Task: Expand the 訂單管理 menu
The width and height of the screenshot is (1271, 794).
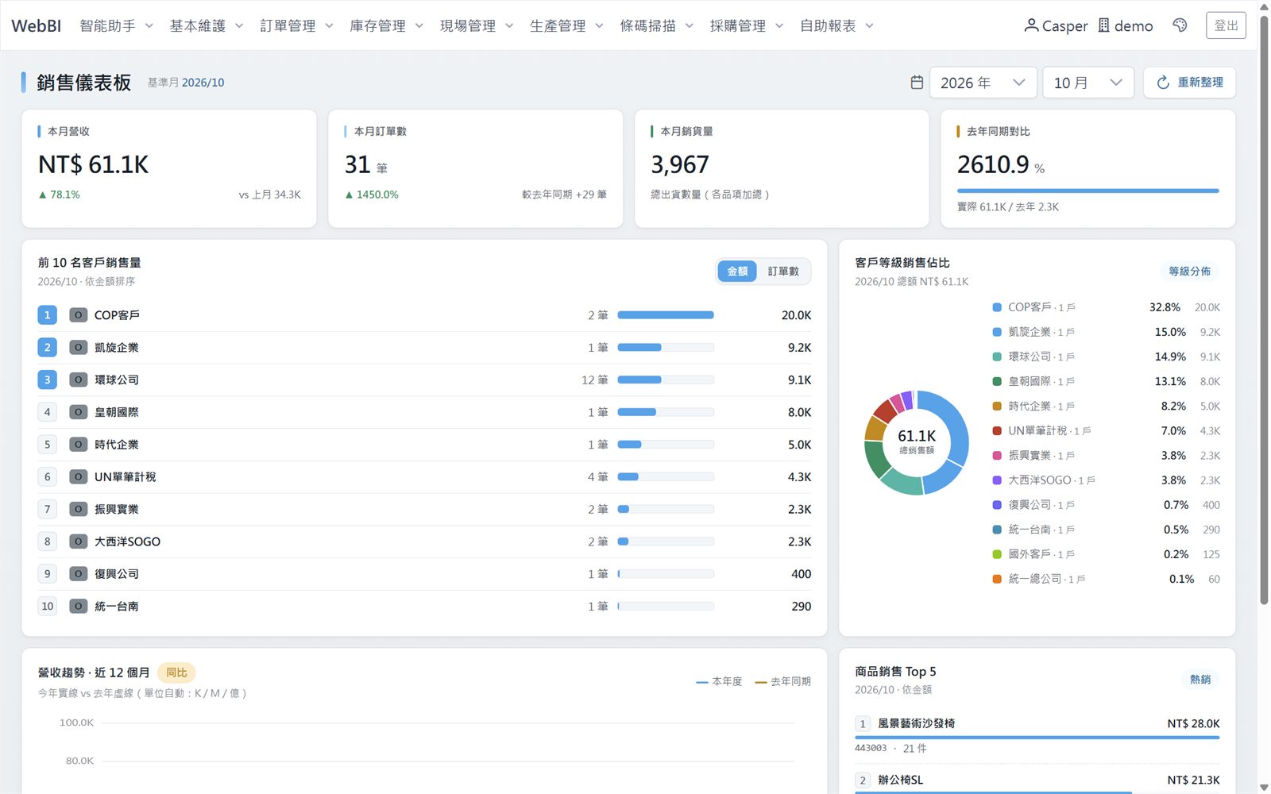Action: (x=296, y=25)
